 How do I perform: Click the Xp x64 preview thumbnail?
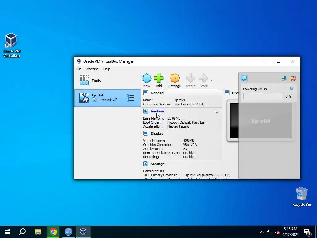[261, 121]
